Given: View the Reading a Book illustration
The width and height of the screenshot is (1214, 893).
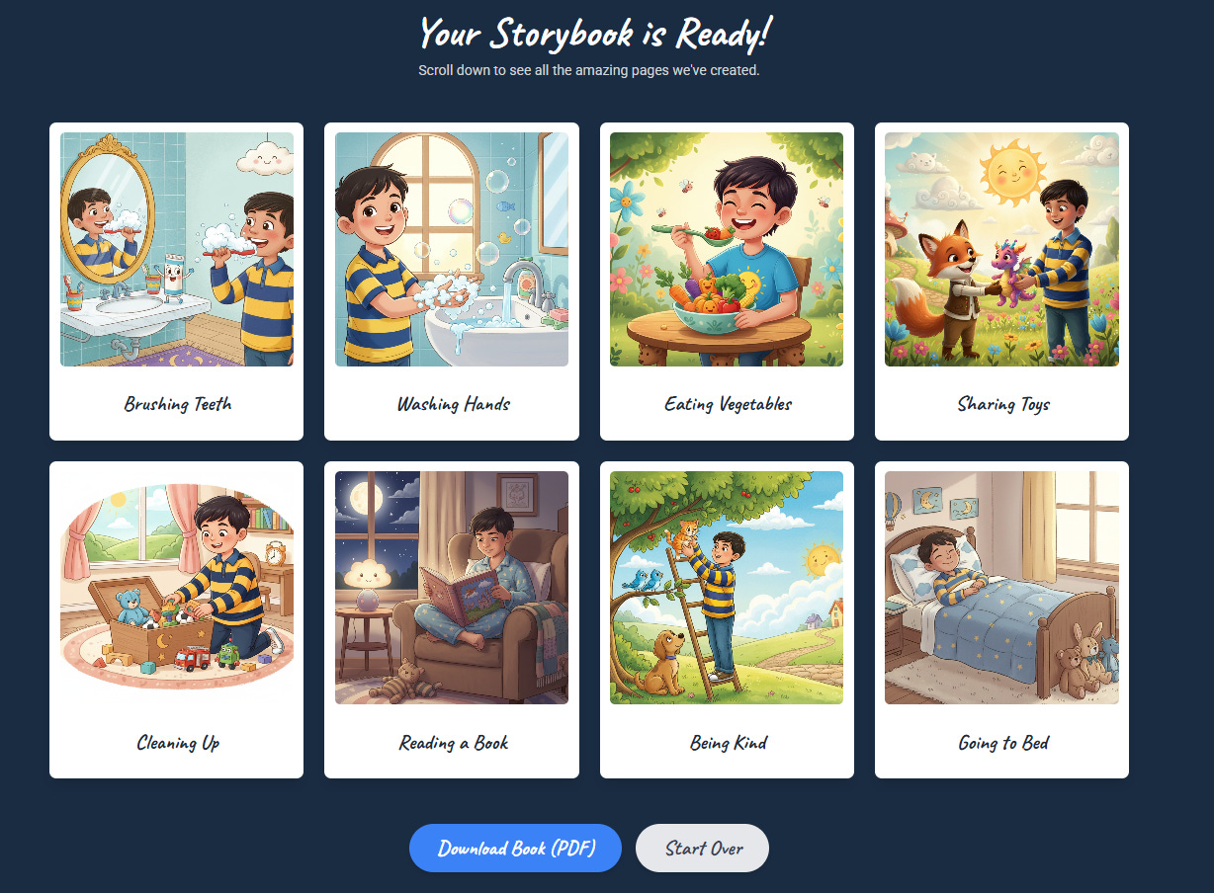Looking at the screenshot, I should 452,588.
